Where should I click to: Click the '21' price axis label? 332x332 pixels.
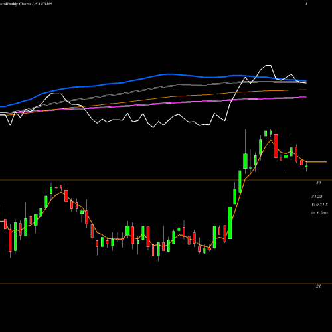pyautogui.click(x=318, y=286)
